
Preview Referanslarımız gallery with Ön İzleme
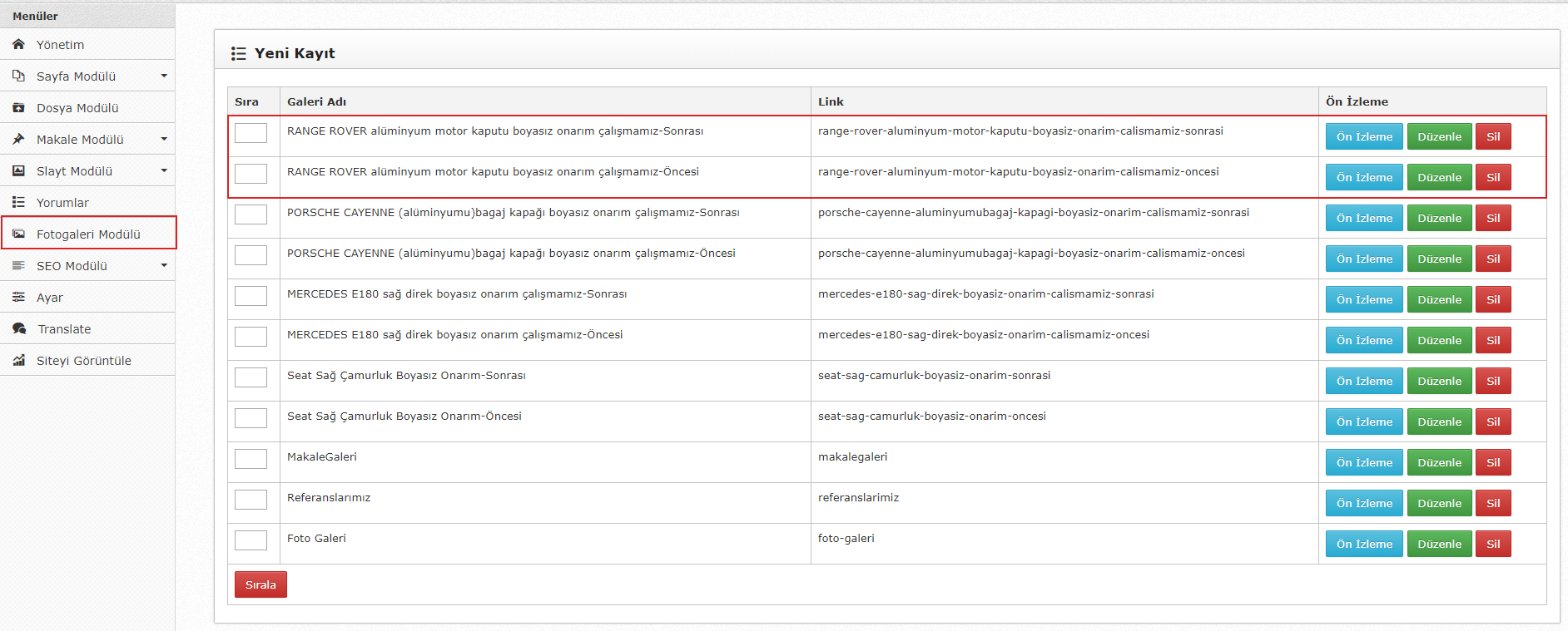click(1364, 503)
